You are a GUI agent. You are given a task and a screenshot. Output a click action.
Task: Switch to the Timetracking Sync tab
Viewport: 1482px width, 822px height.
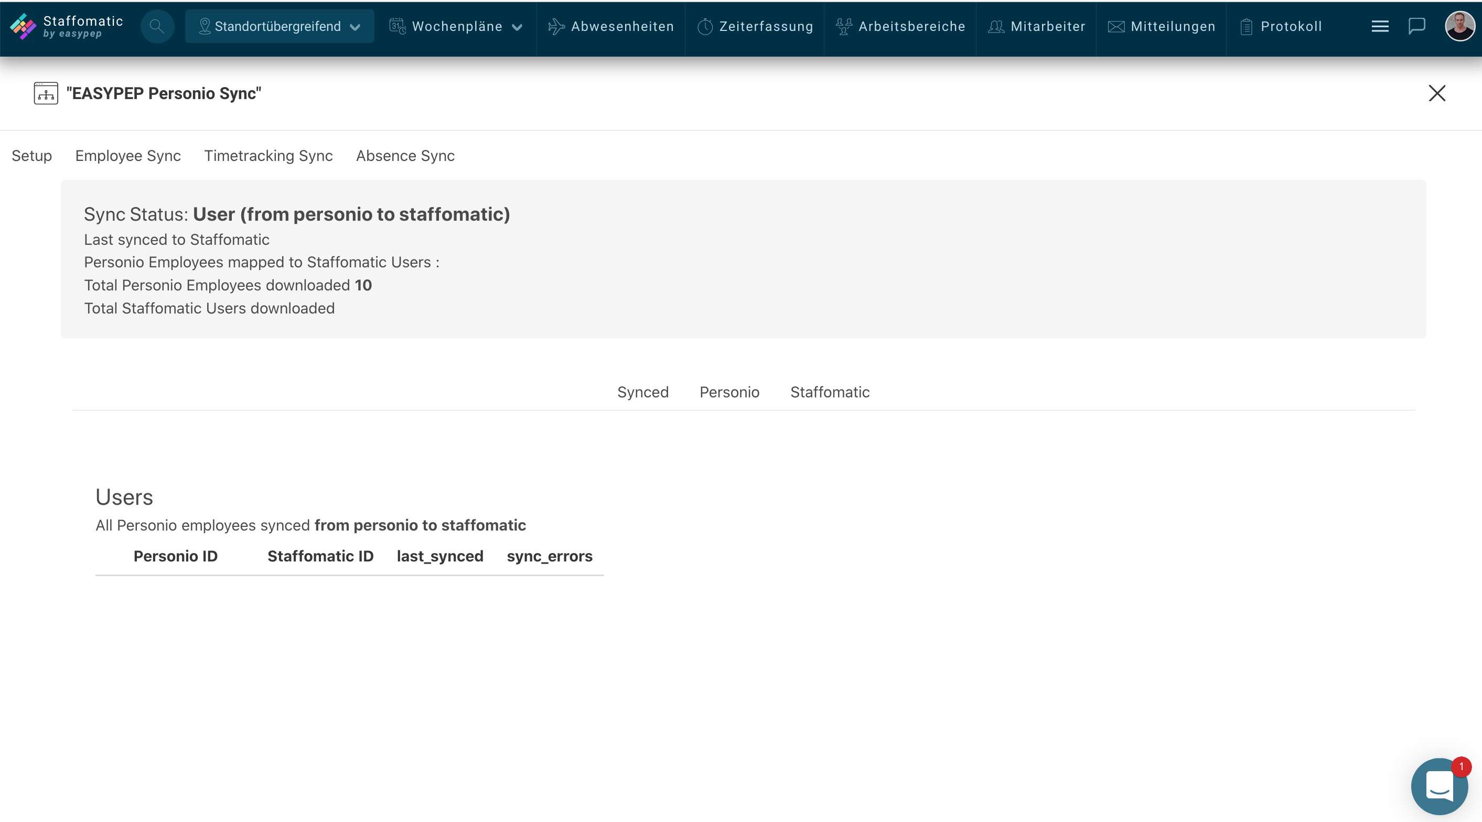(x=268, y=155)
